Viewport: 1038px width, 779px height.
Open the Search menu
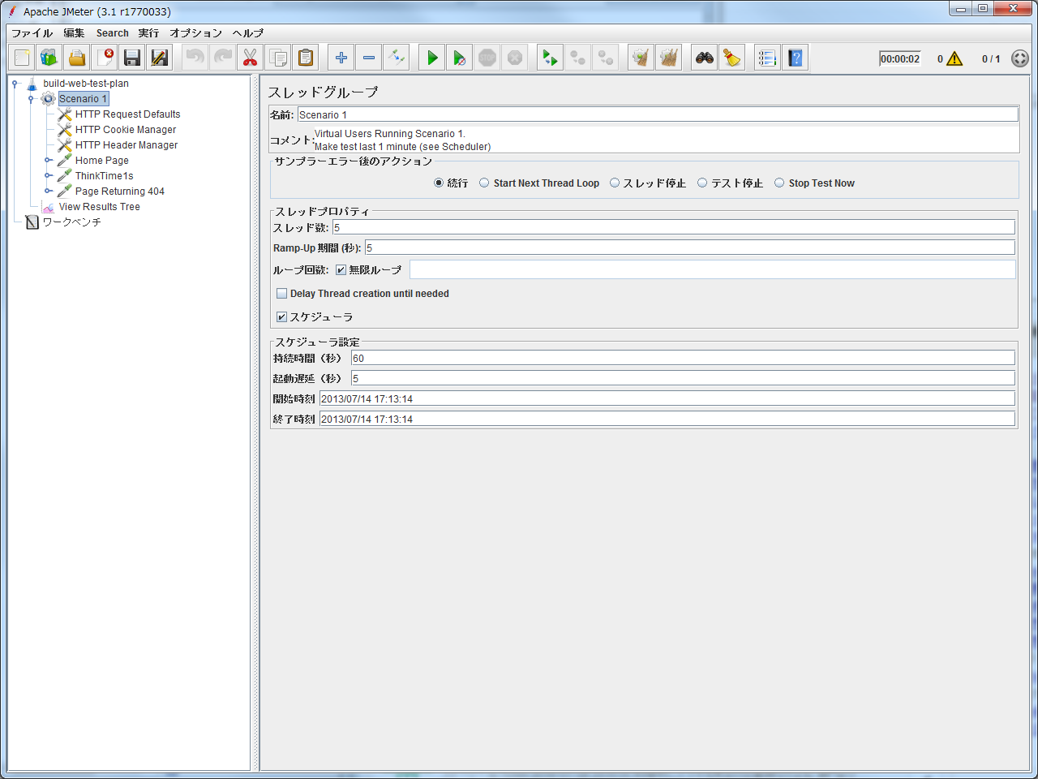tap(113, 33)
